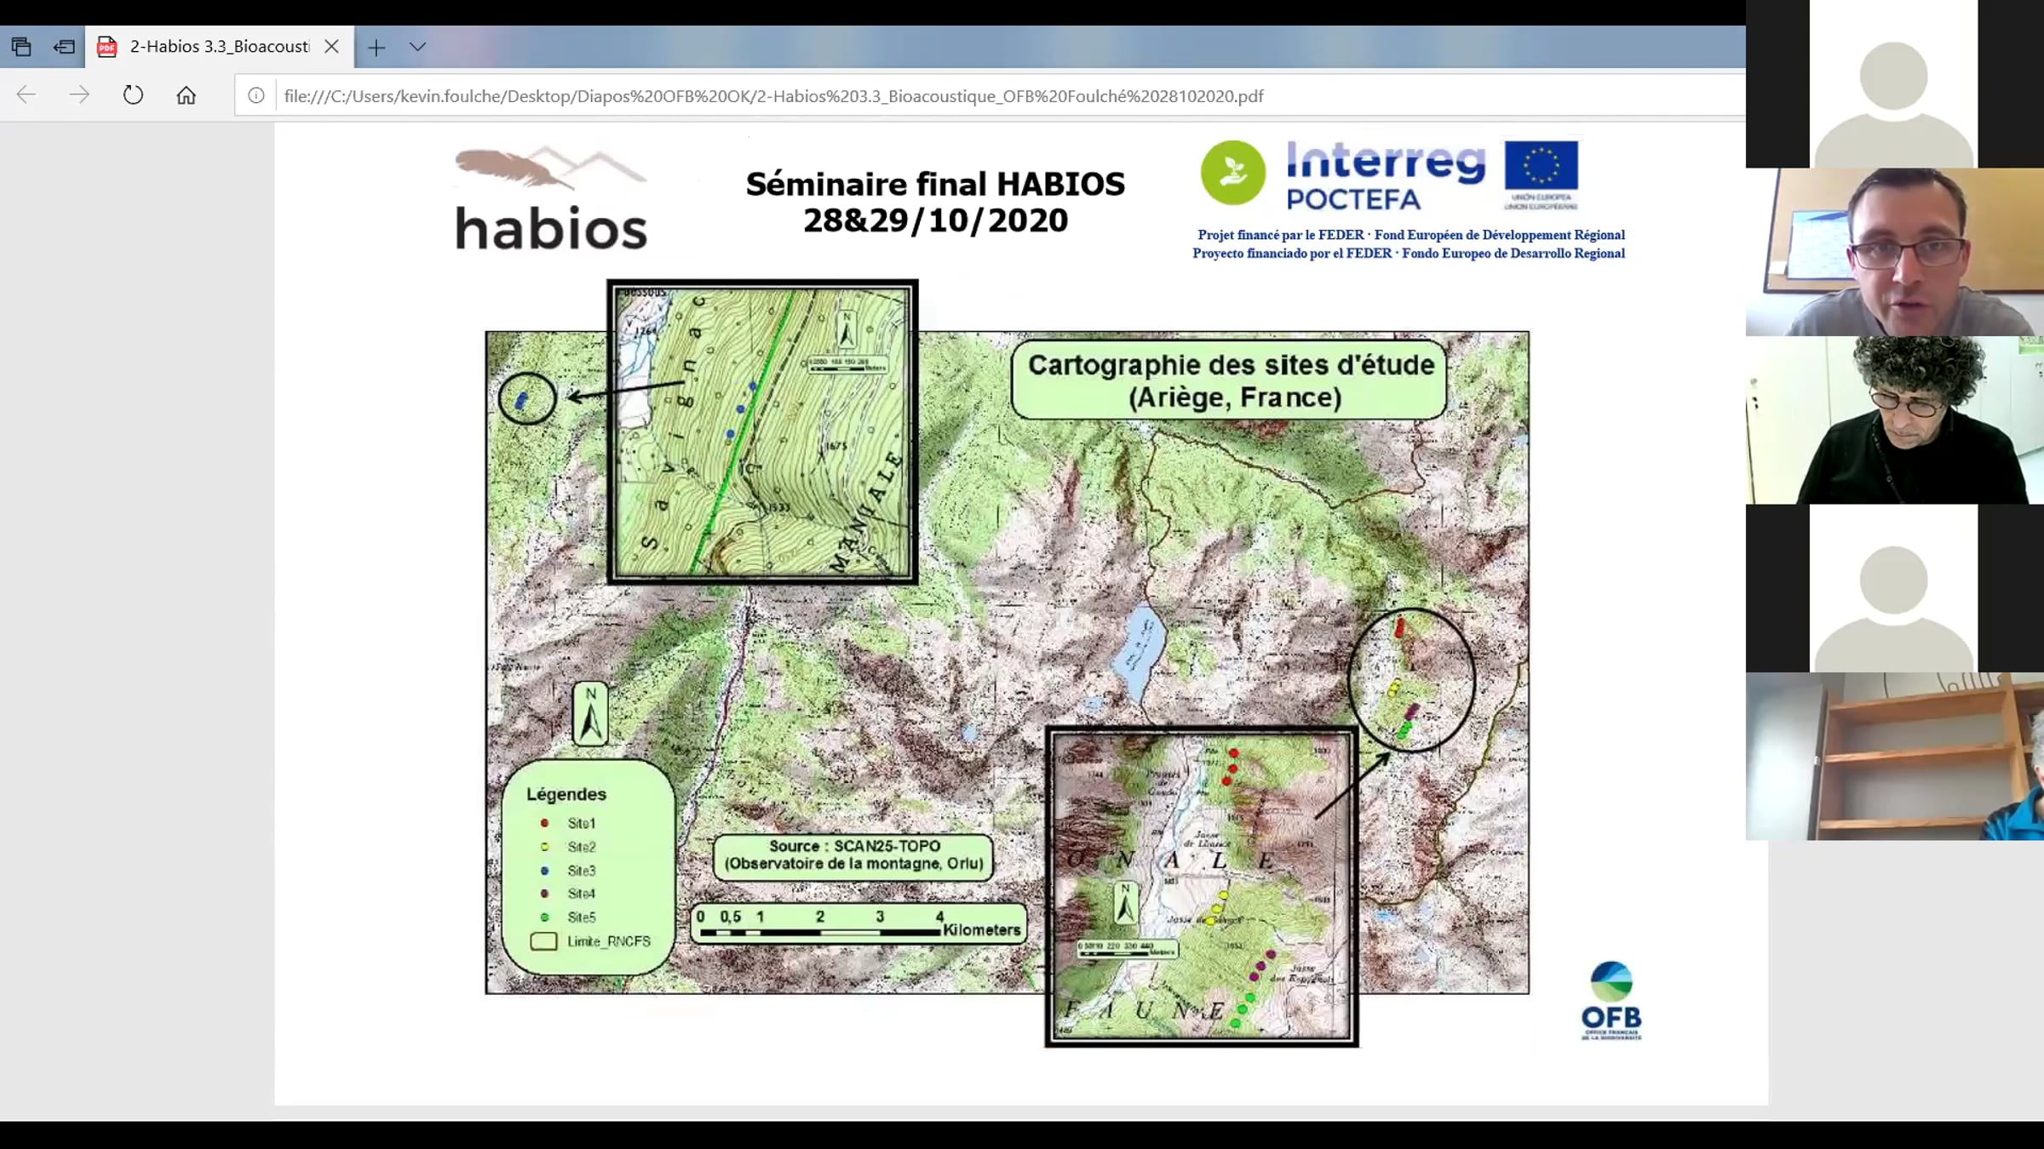Click the PDF file icon on the tab
Screen dimensions: 2044x1149
click(107, 47)
